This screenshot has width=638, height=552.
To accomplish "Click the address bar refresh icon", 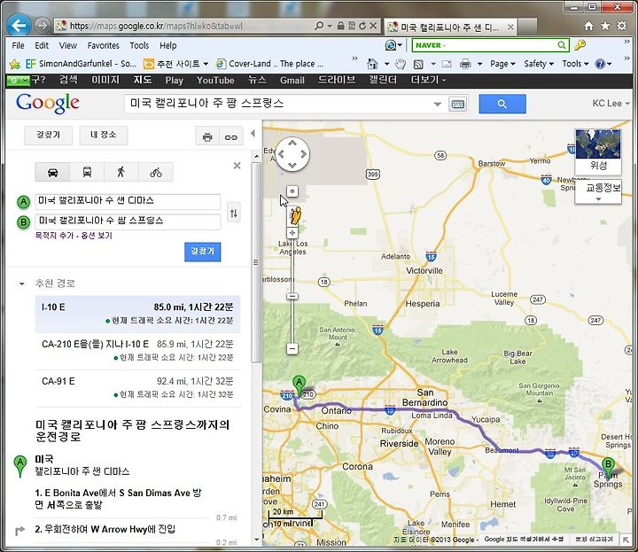I will tap(362, 26).
